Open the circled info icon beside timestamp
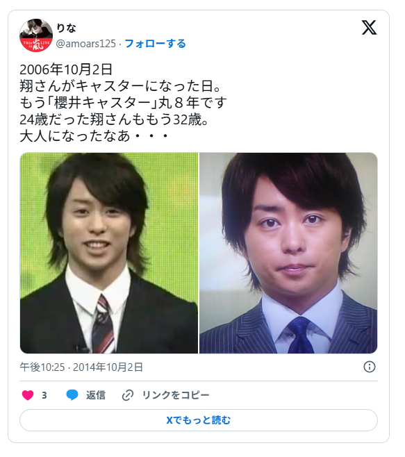Image resolution: width=405 pixels, height=457 pixels. click(x=370, y=367)
